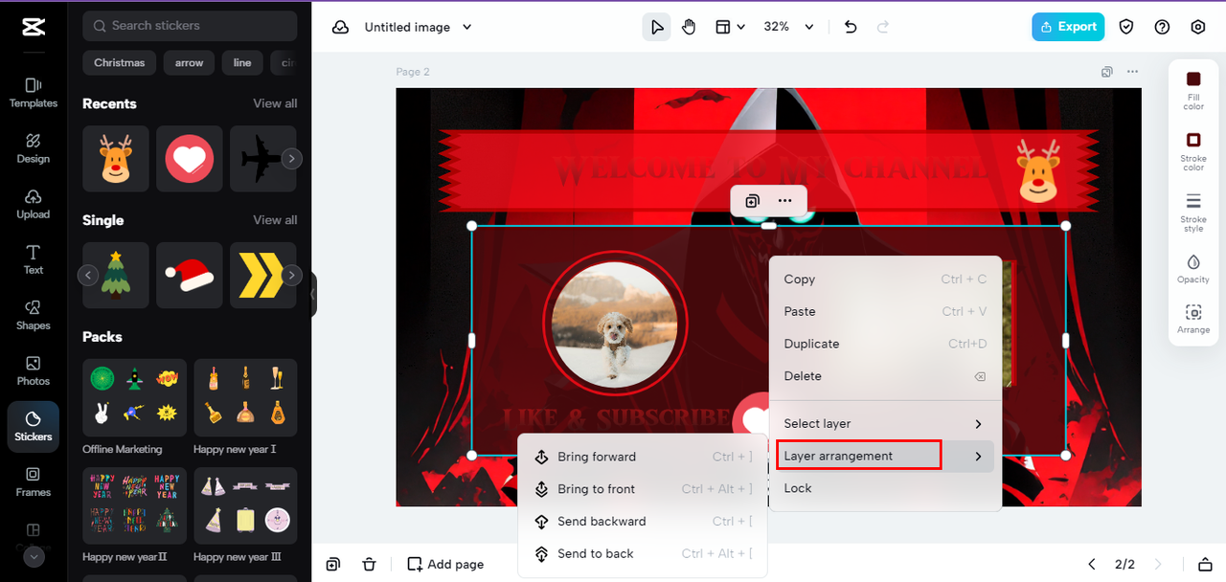
Task: Select the Stickers panel
Action: (x=34, y=426)
